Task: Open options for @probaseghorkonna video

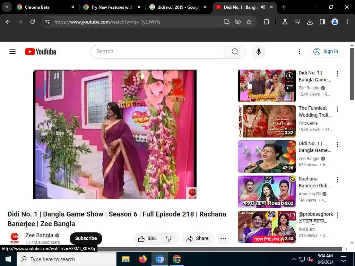Action: point(338,215)
